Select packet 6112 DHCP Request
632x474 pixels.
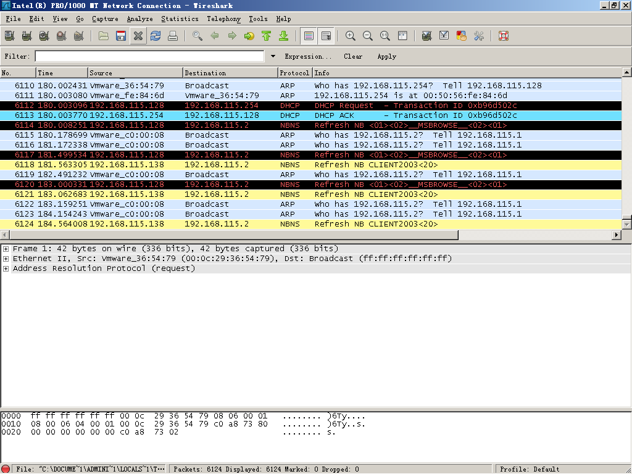pos(311,106)
